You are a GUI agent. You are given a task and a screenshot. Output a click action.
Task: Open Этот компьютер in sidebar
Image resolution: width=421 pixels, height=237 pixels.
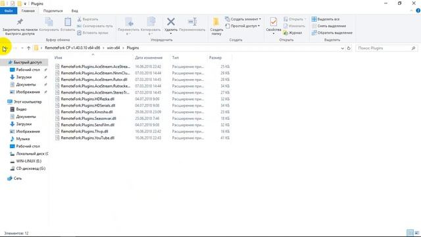tap(28, 102)
